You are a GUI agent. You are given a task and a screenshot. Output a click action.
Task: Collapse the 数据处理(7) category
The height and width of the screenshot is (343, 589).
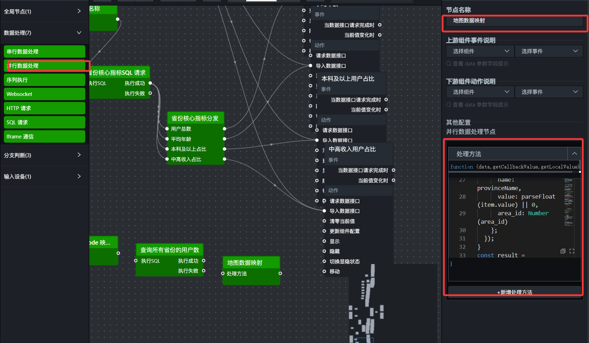click(x=79, y=33)
